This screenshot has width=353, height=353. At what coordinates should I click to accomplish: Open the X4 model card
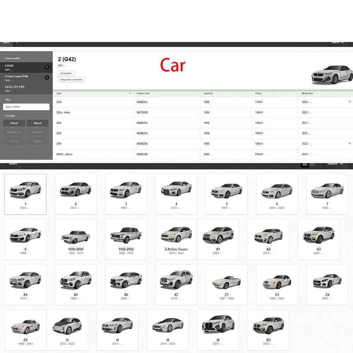click(25, 285)
